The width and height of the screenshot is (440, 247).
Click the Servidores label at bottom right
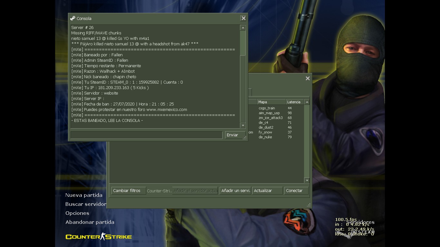360,222
